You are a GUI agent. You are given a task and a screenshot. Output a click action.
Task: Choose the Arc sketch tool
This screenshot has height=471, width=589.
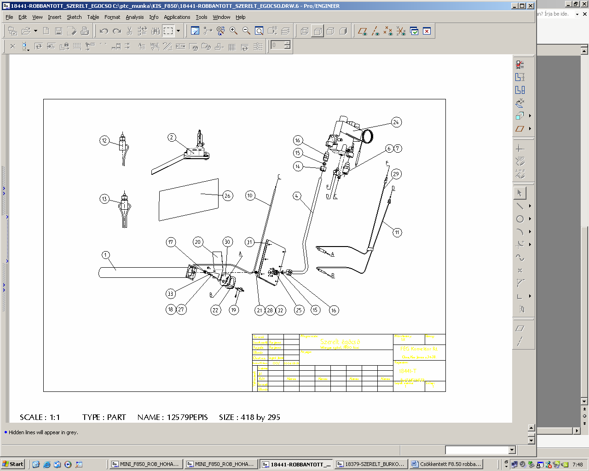[x=520, y=232]
